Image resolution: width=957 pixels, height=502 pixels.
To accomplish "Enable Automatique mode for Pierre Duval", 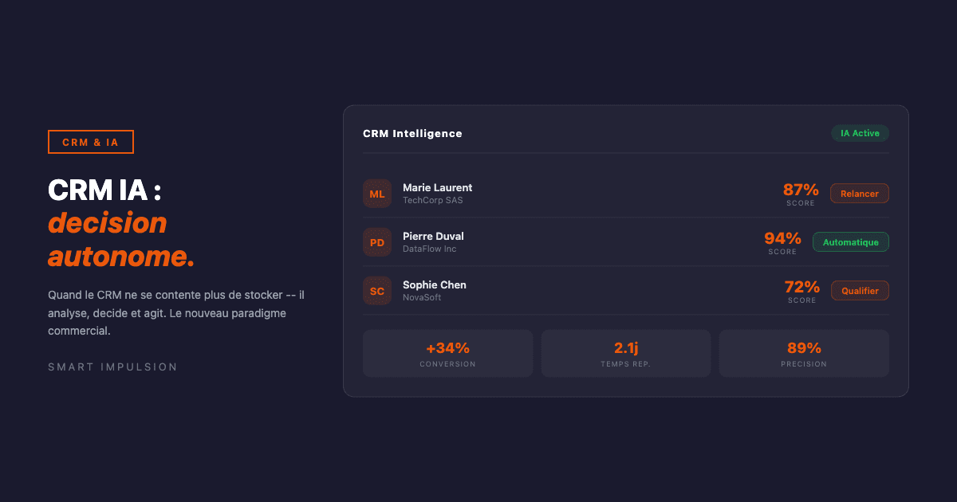I will (850, 241).
